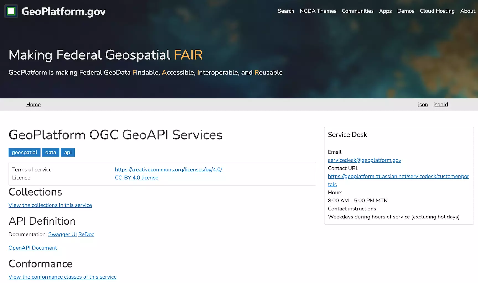This screenshot has width=478, height=283.
Task: Click the 'GeoPlatform OGC GeoAPI Services' heading
Action: (116, 135)
